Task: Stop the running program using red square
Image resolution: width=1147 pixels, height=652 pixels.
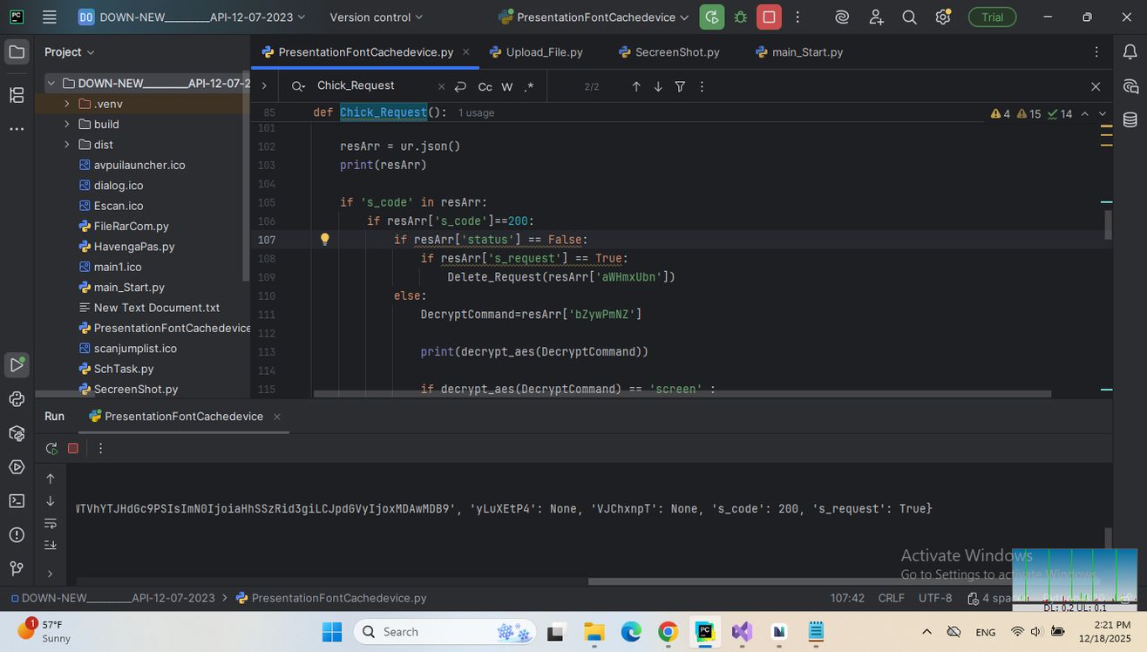Action: [x=769, y=17]
